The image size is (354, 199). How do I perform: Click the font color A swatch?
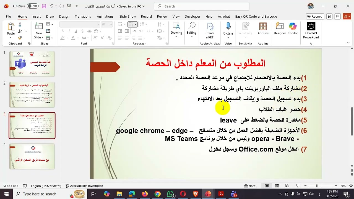click(73, 38)
